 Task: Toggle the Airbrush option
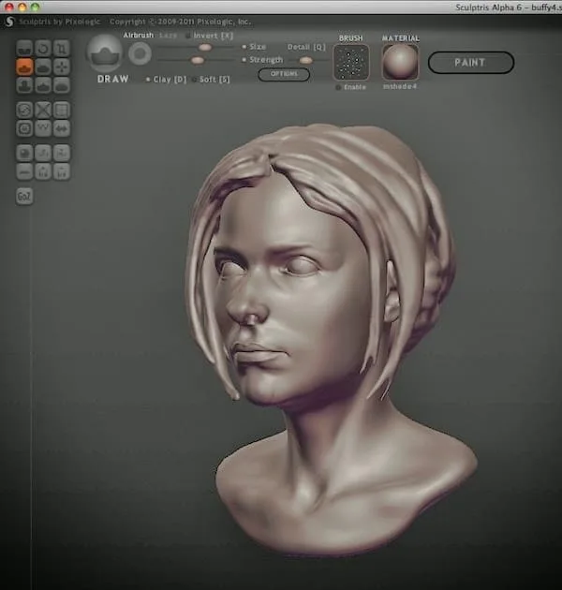pos(138,35)
